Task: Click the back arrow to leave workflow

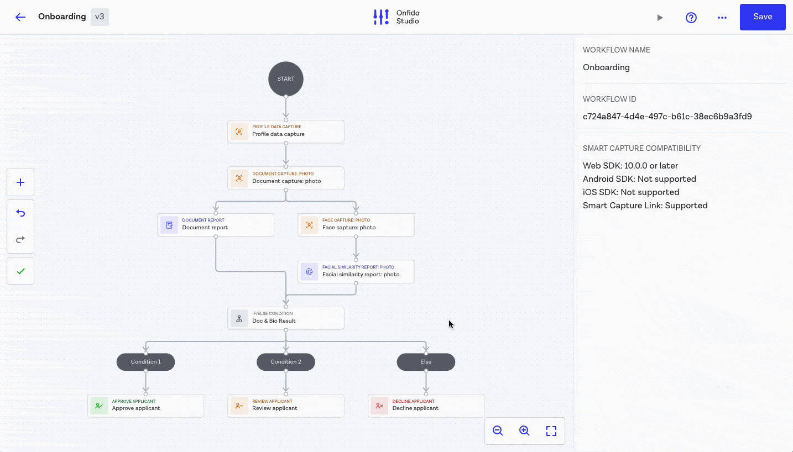Action: point(20,17)
